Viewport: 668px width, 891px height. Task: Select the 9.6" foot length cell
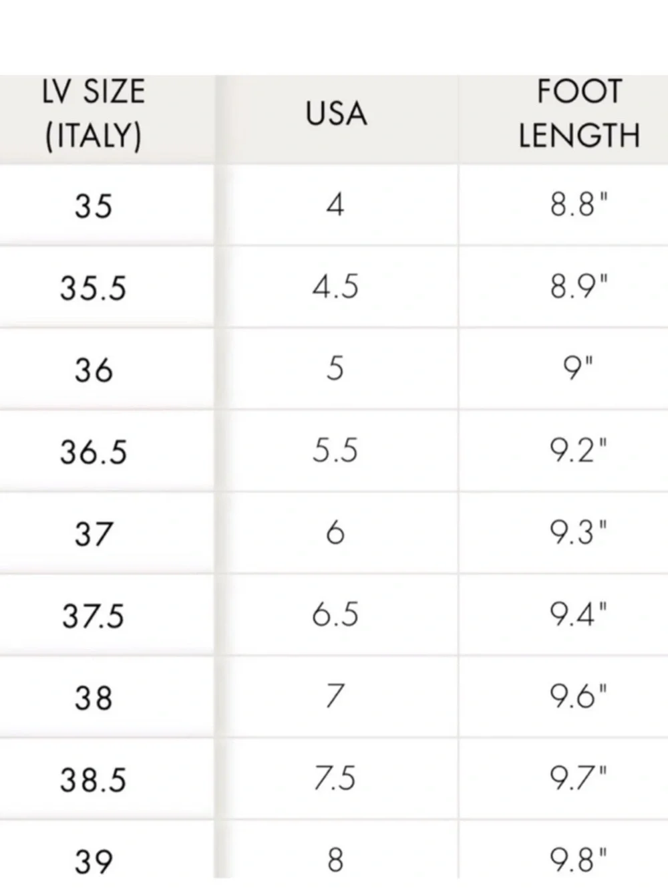(578, 696)
